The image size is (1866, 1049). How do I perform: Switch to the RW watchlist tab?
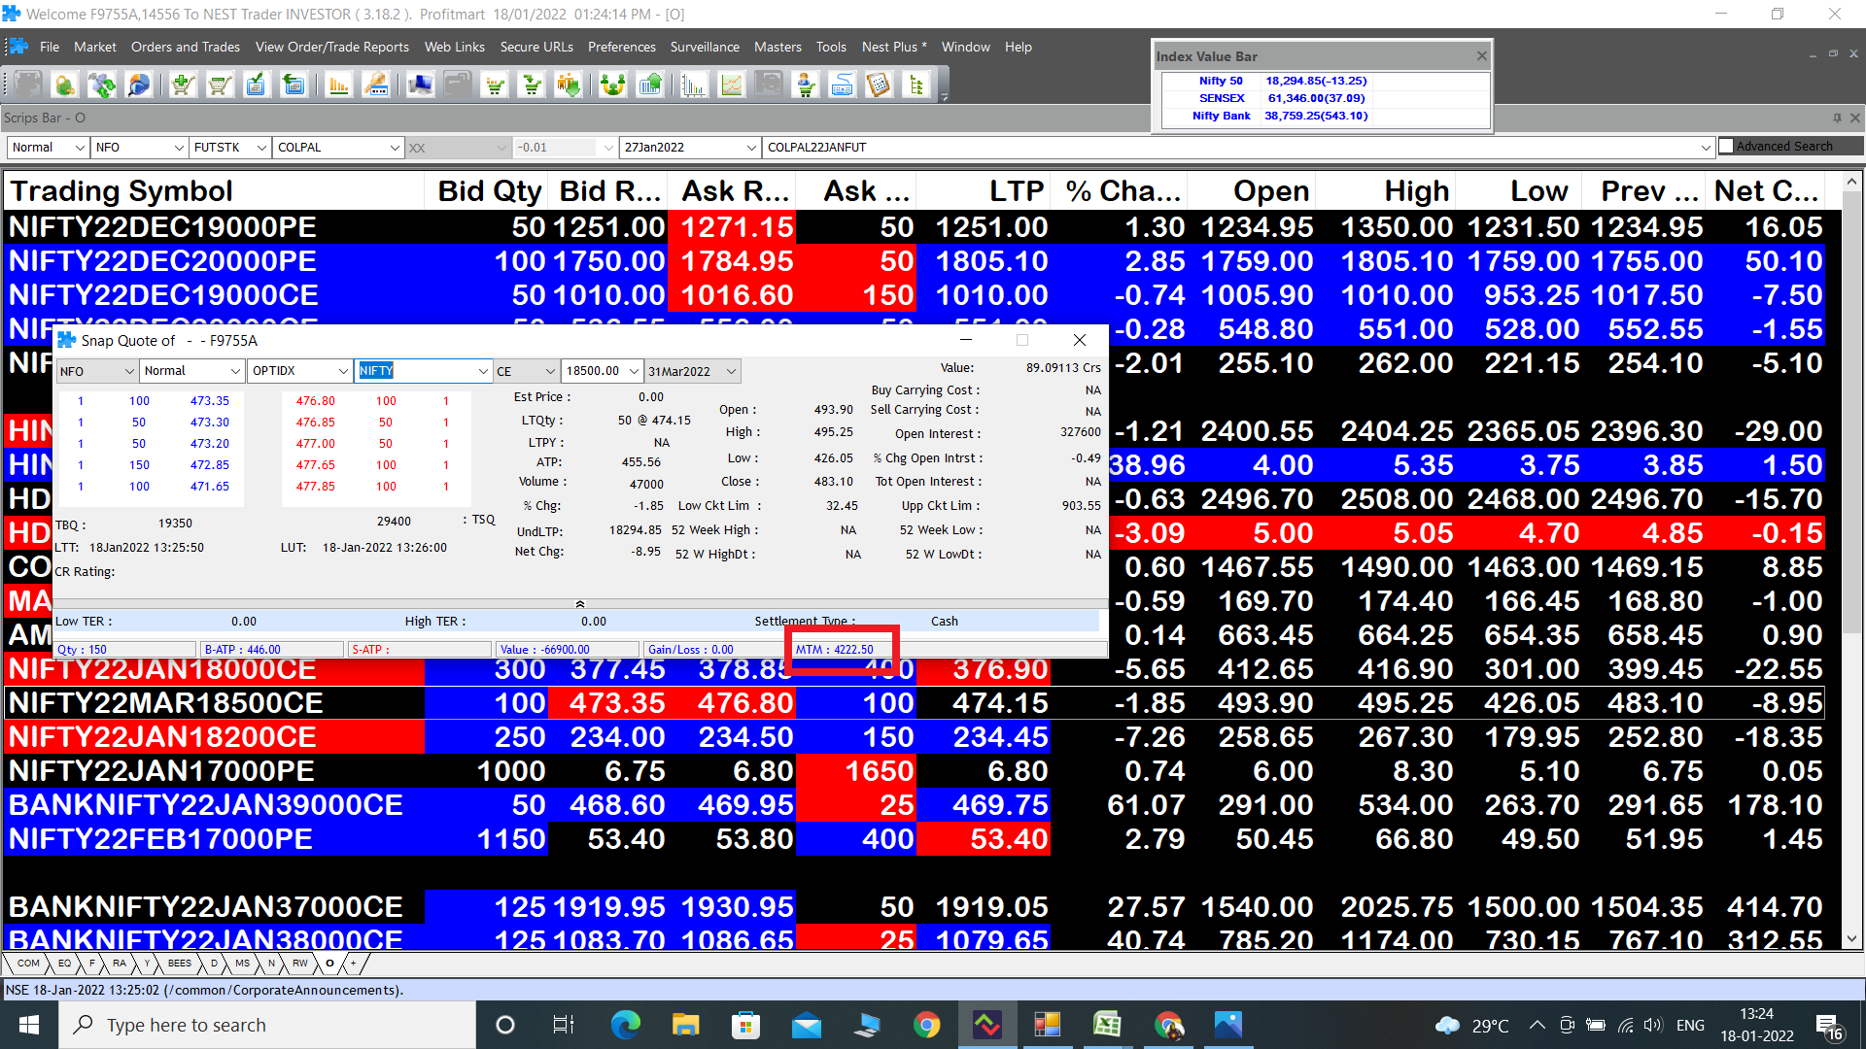pyautogui.click(x=300, y=964)
